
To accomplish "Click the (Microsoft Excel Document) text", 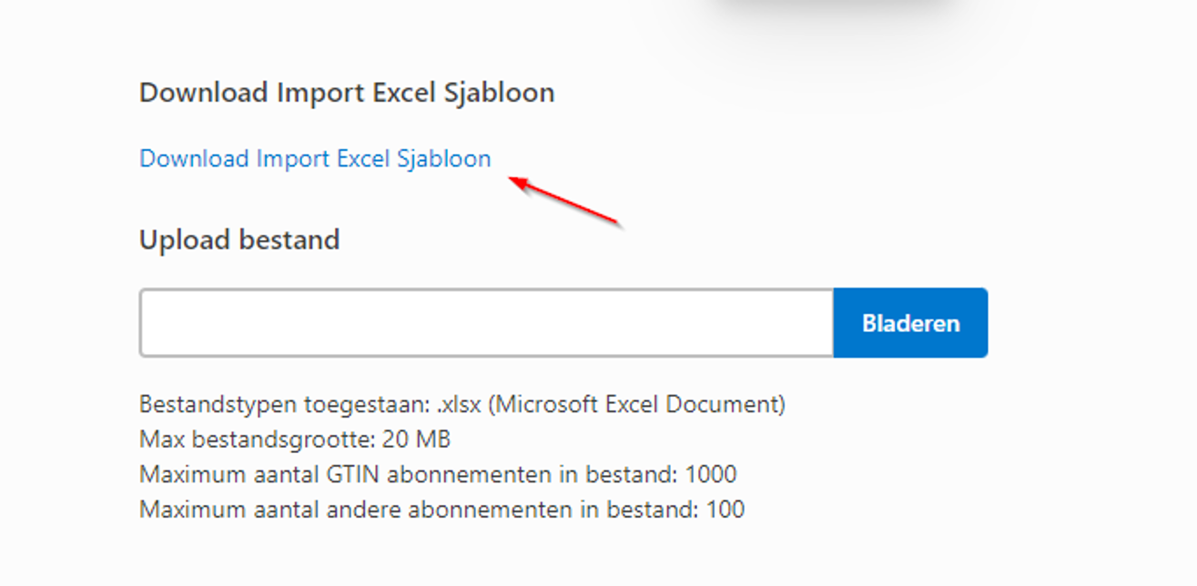I will click(636, 404).
